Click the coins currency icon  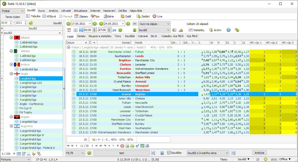pyautogui.click(x=237, y=30)
